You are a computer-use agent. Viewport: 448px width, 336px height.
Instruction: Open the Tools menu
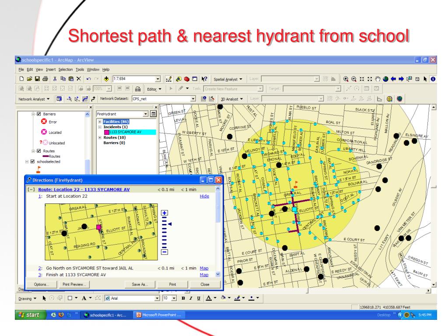click(x=80, y=70)
